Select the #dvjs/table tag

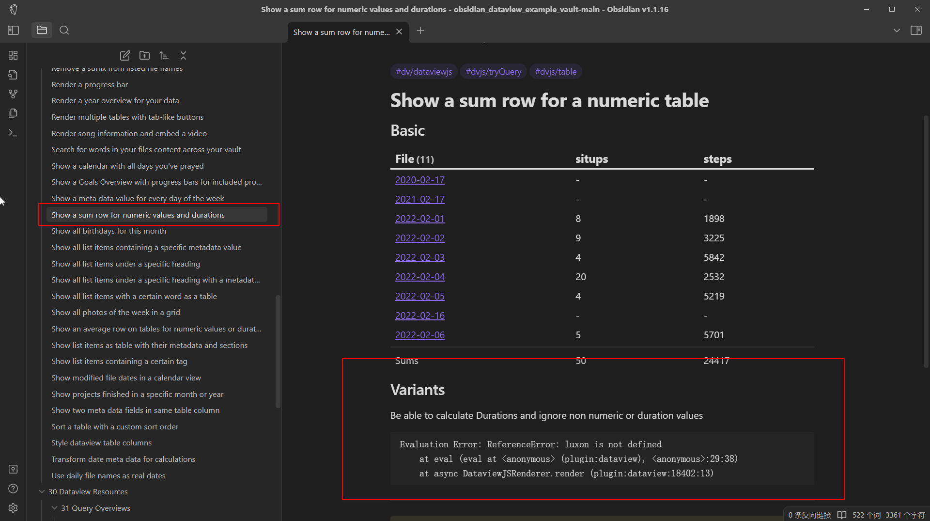pyautogui.click(x=556, y=71)
